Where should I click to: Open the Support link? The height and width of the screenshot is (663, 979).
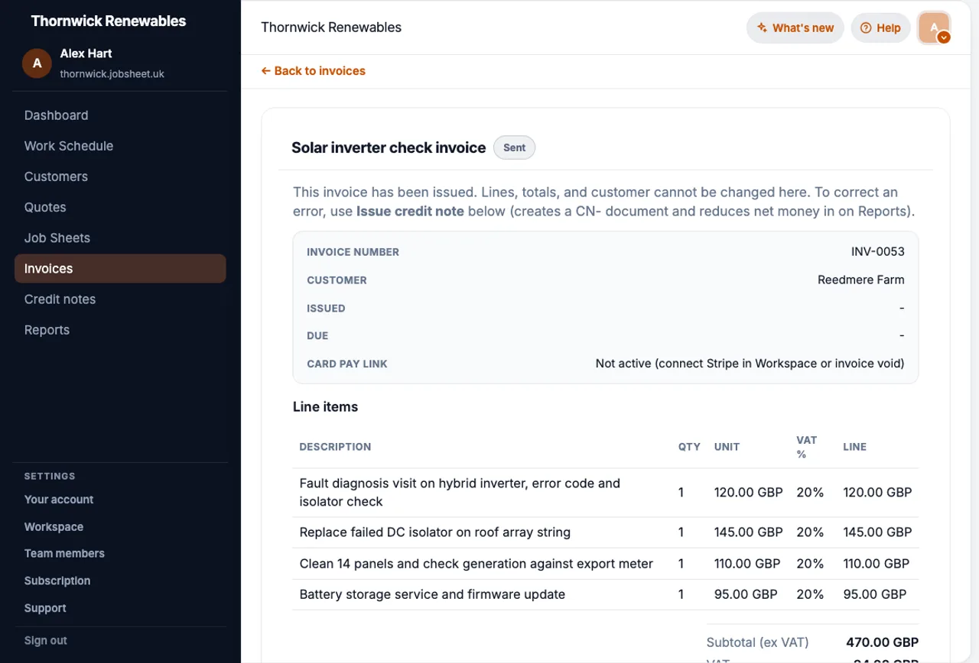coord(45,608)
